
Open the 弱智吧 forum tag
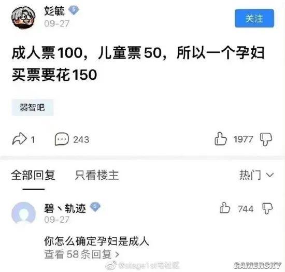(33, 107)
